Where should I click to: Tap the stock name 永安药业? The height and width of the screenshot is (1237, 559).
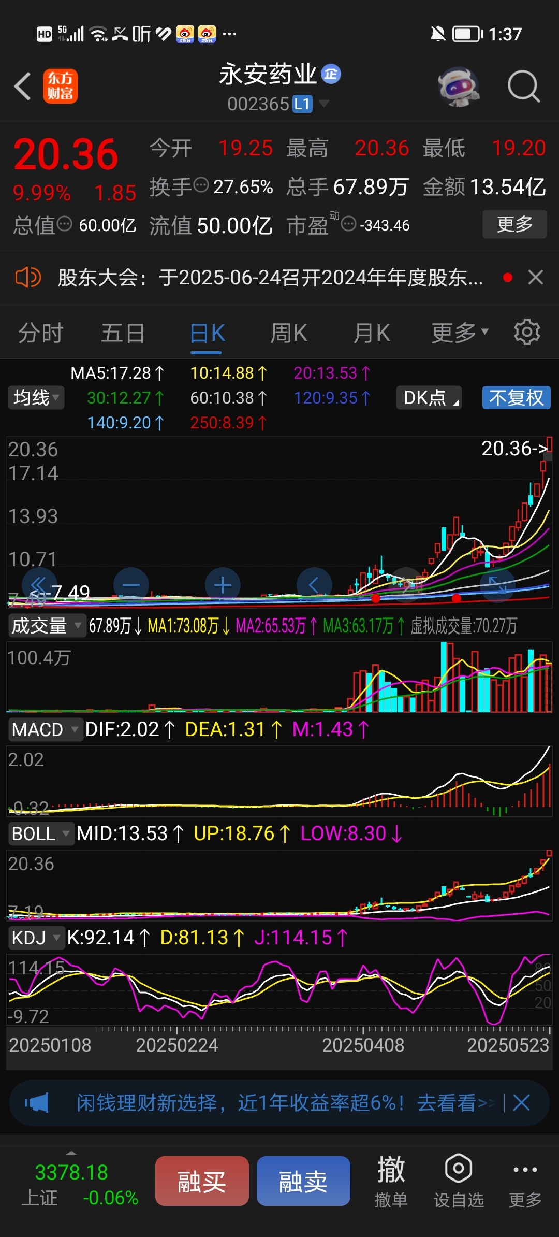[268, 74]
